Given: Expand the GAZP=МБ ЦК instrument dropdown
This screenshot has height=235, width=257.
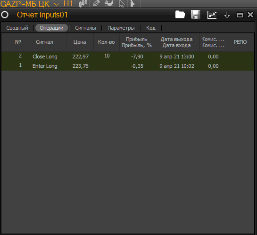Looking at the screenshot, I should click(56, 4).
